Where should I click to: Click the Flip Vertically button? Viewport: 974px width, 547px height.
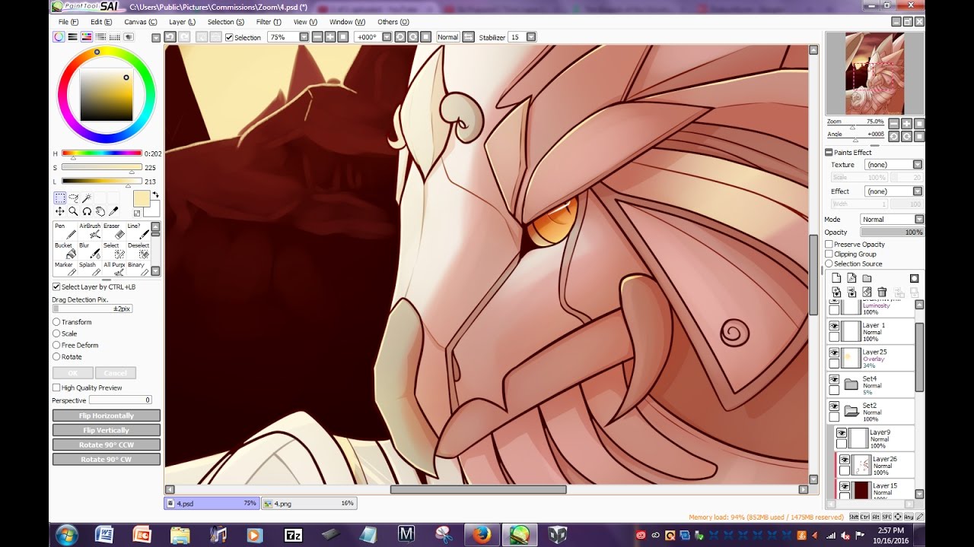pos(107,430)
